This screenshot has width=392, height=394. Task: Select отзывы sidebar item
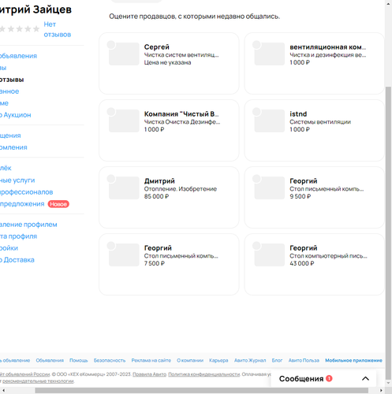12,80
